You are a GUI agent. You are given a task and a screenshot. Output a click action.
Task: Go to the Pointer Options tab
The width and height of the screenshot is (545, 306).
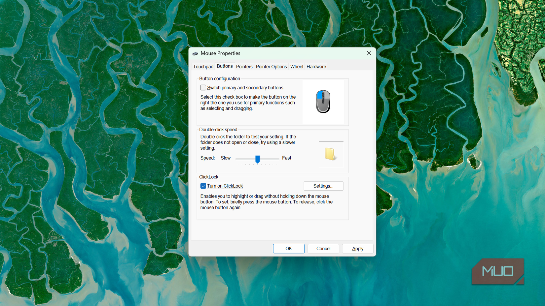[x=271, y=67]
